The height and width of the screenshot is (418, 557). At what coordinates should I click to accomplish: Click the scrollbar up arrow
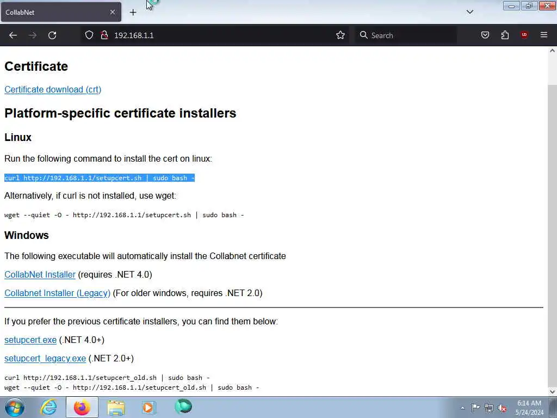pyautogui.click(x=552, y=51)
